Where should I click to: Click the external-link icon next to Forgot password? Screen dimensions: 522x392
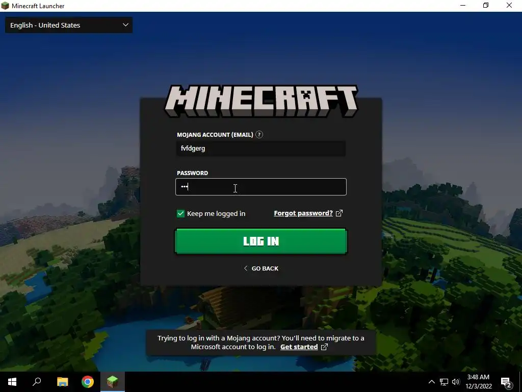(339, 213)
